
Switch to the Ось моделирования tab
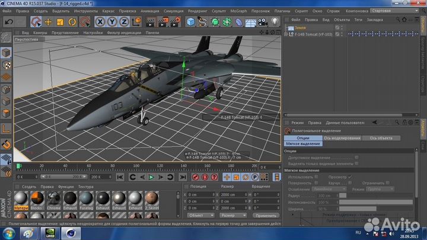click(x=342, y=138)
